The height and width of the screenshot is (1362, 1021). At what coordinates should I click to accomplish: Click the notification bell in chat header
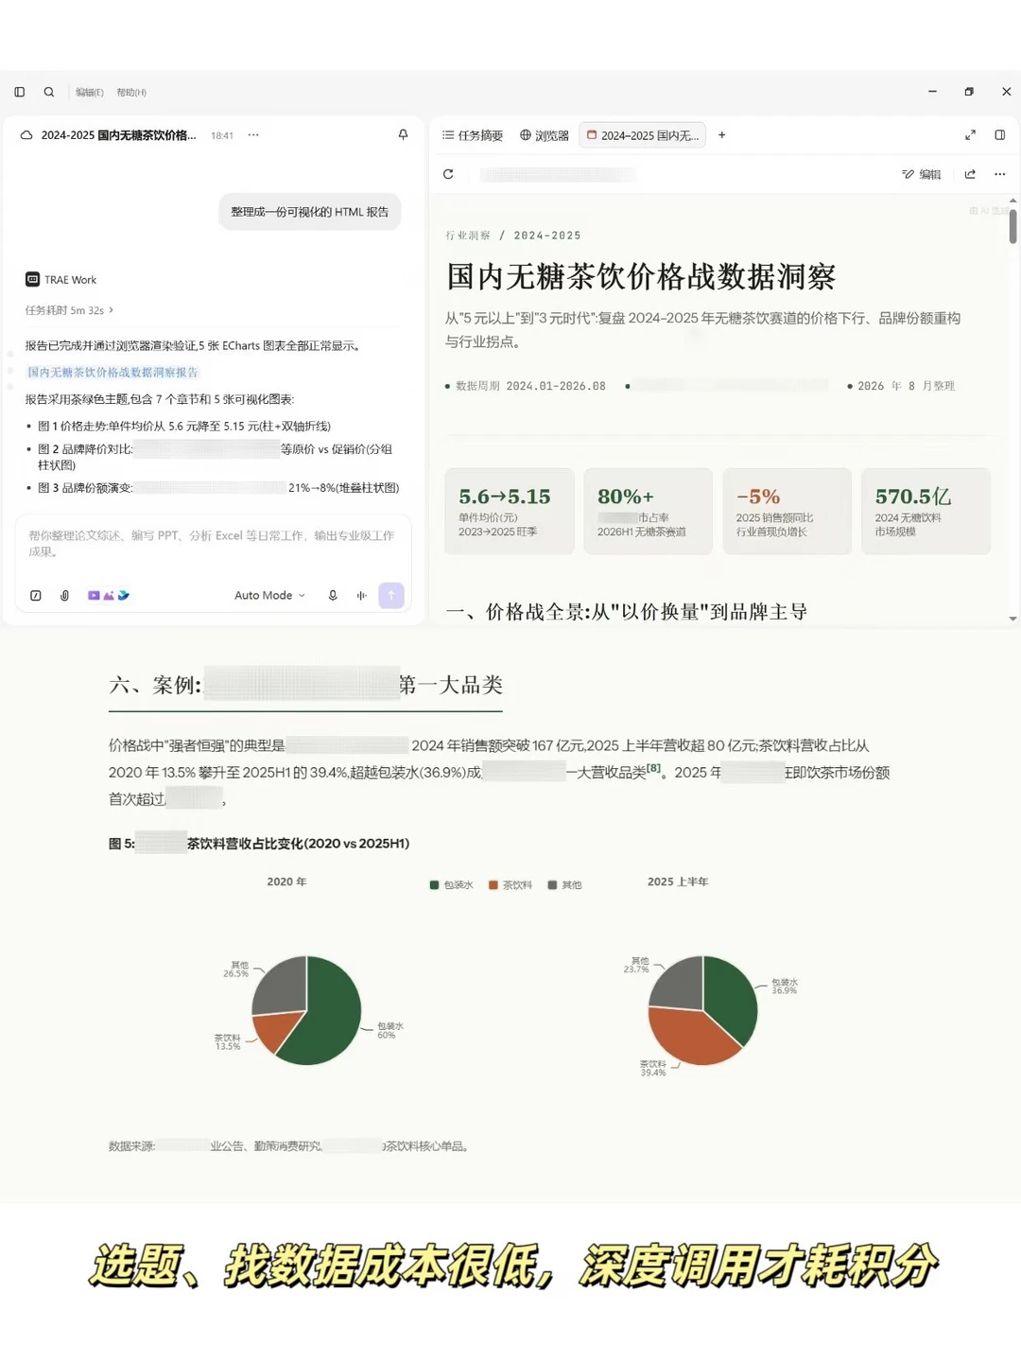click(404, 135)
